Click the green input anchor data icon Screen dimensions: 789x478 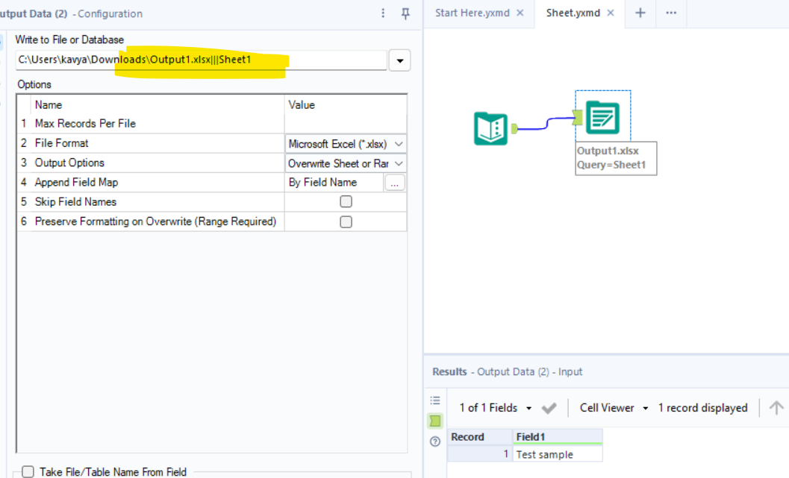(435, 421)
